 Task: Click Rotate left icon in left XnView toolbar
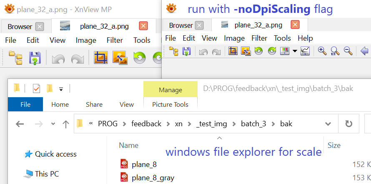140,58
